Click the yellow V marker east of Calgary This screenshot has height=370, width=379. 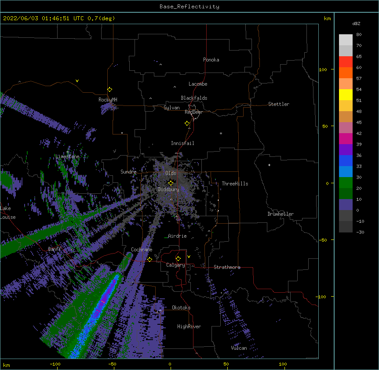click(x=189, y=257)
